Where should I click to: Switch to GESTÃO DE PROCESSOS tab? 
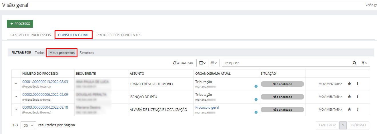click(x=31, y=35)
